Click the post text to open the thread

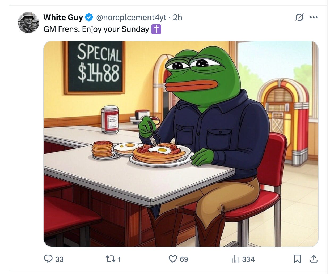96,29
